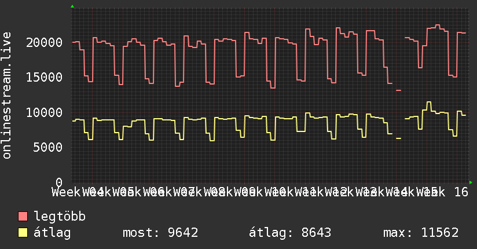Click the átlag legend label next to the yellow swatch

coord(52,233)
